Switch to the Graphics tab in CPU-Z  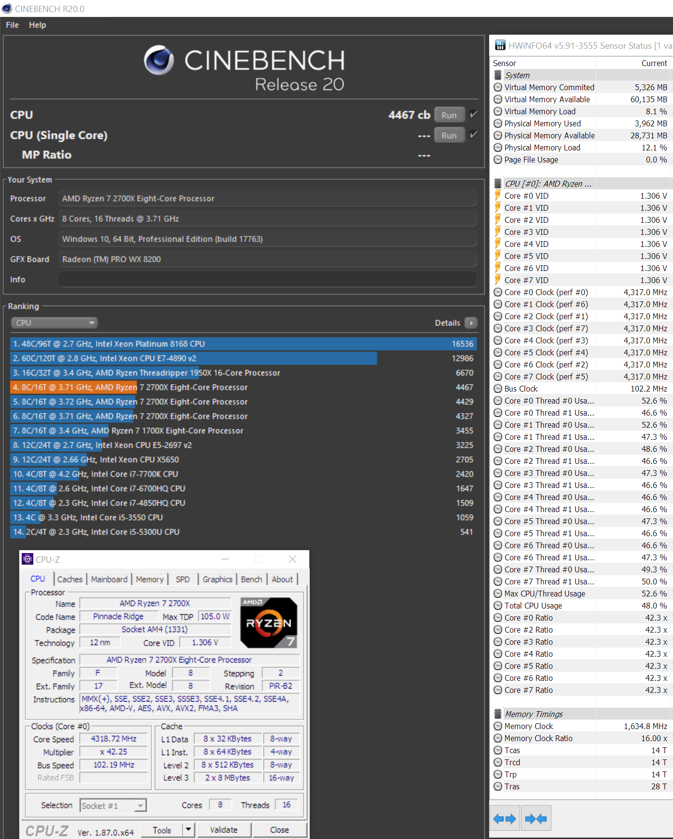click(x=218, y=579)
